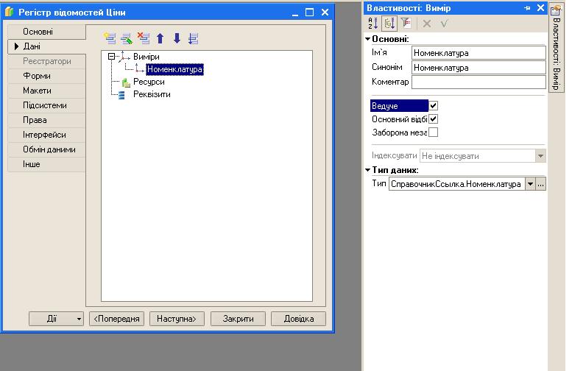The image size is (572, 371).
Task: Click the Номенклатура dimension icon in tree
Action: tap(139, 68)
